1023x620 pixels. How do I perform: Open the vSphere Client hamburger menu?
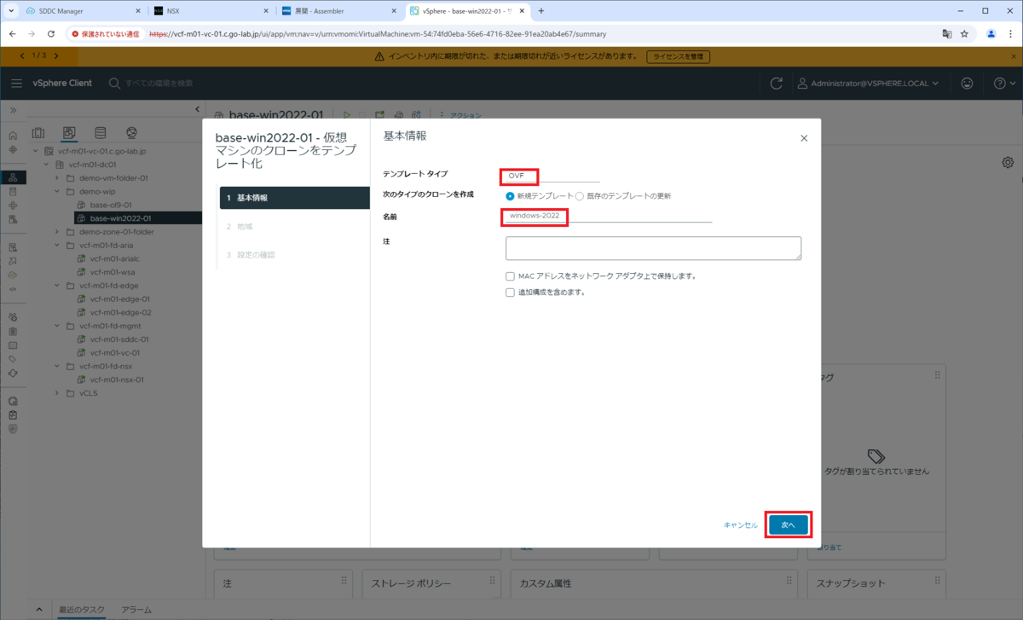click(x=16, y=83)
